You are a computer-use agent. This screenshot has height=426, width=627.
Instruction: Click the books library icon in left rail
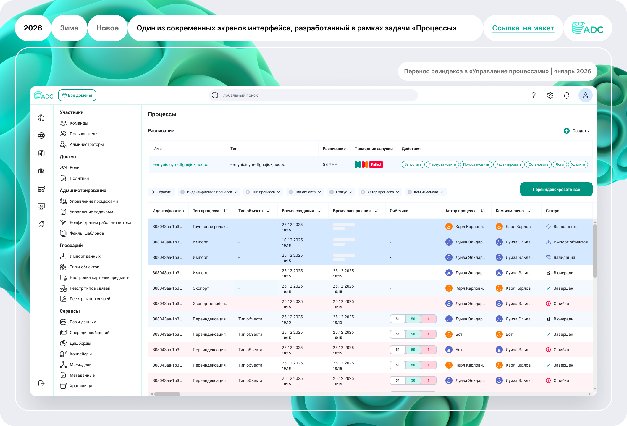click(x=41, y=171)
